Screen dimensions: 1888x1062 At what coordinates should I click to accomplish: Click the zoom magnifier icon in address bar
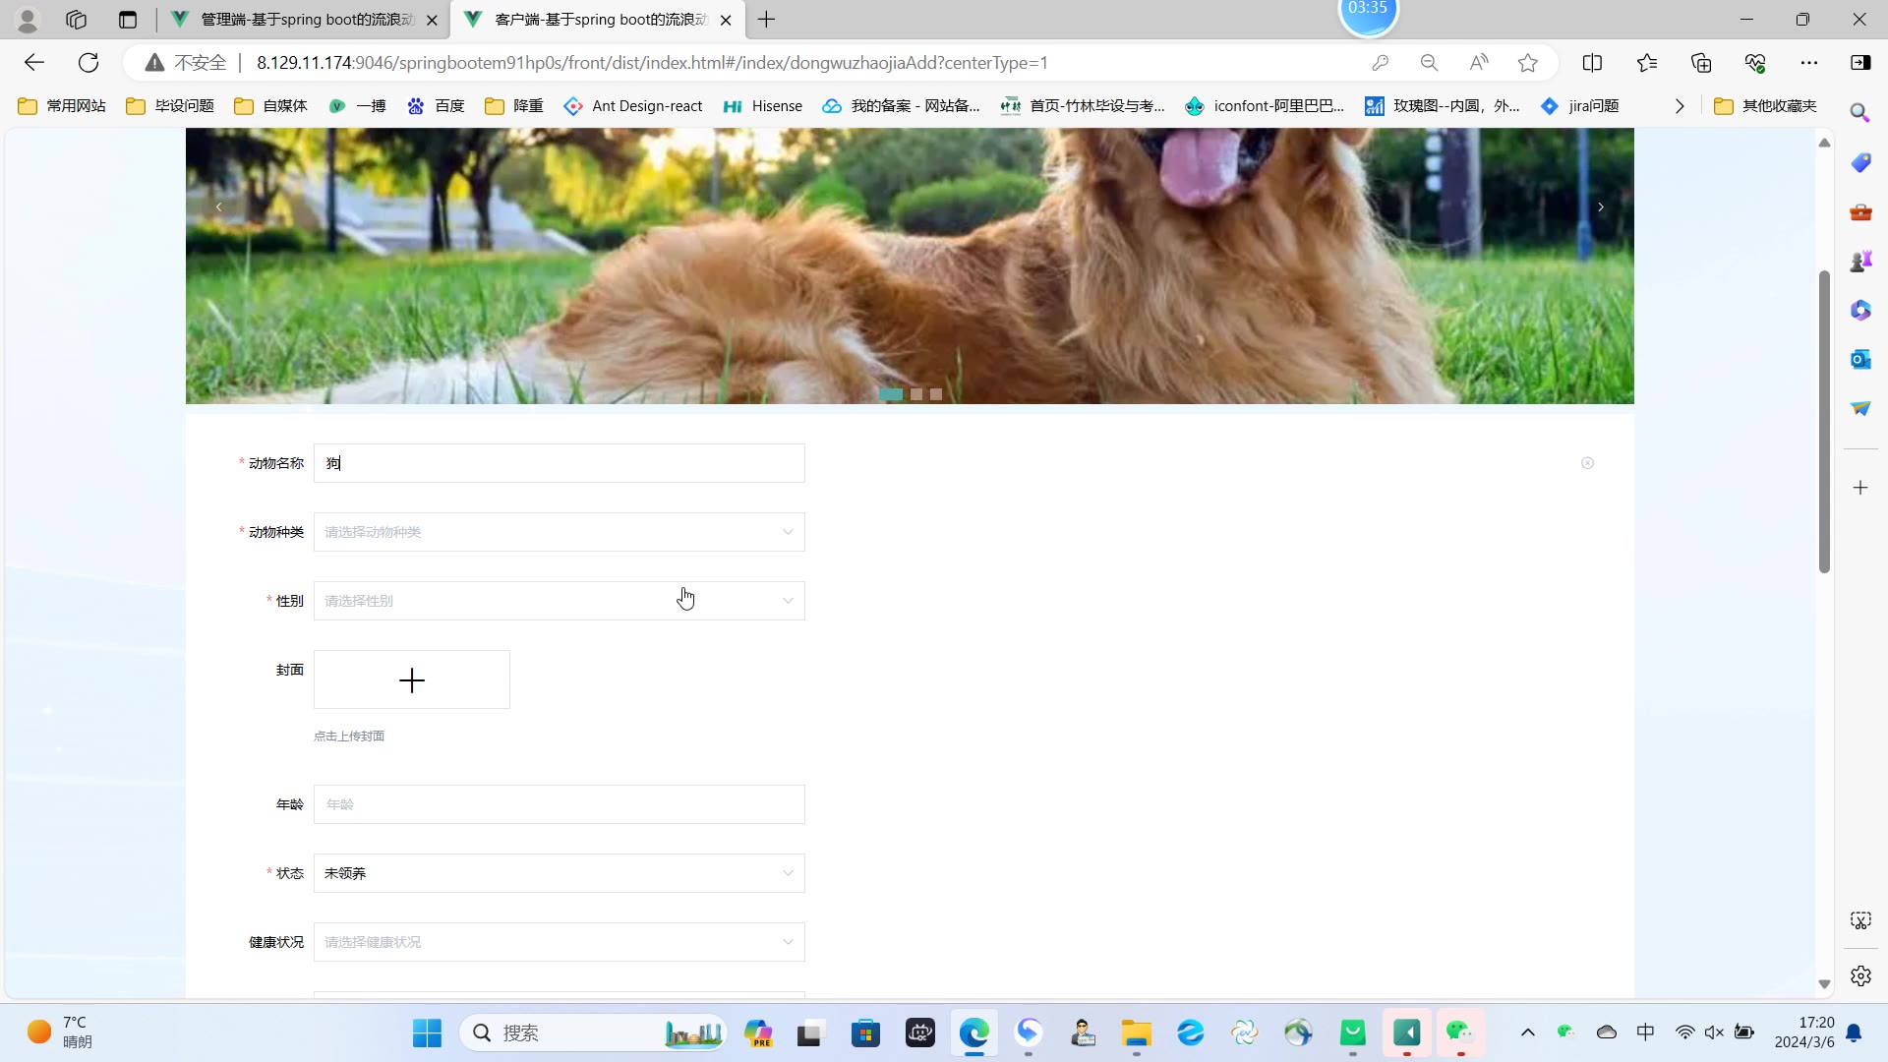coord(1430,63)
